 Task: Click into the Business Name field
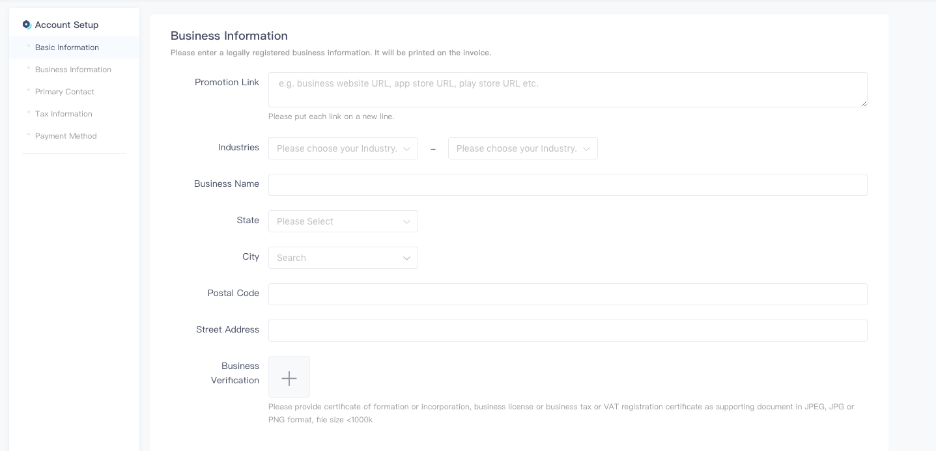point(567,185)
